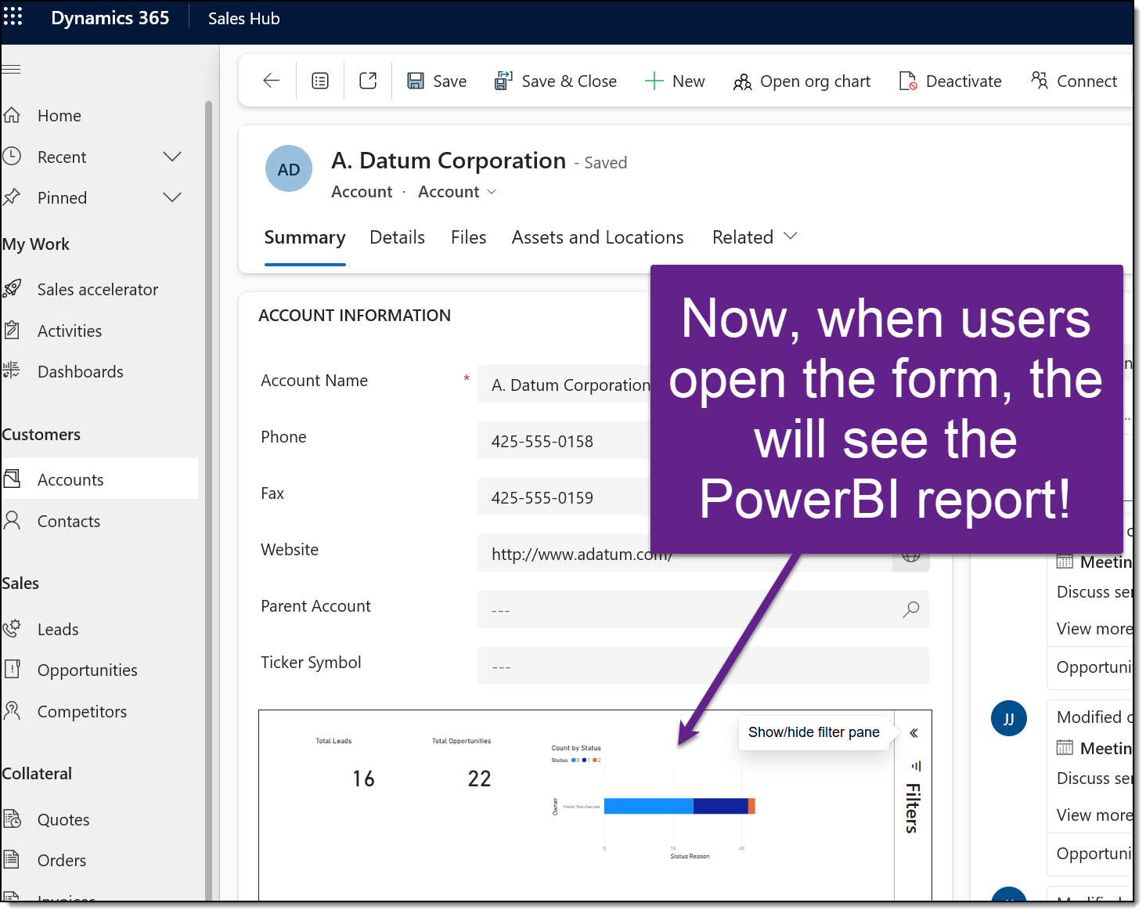This screenshot has width=1146, height=914.
Task: Click the Connect button label
Action: (1087, 81)
